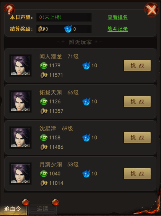Switch to the 运镖 tab
The image size is (161, 216).
point(42,209)
